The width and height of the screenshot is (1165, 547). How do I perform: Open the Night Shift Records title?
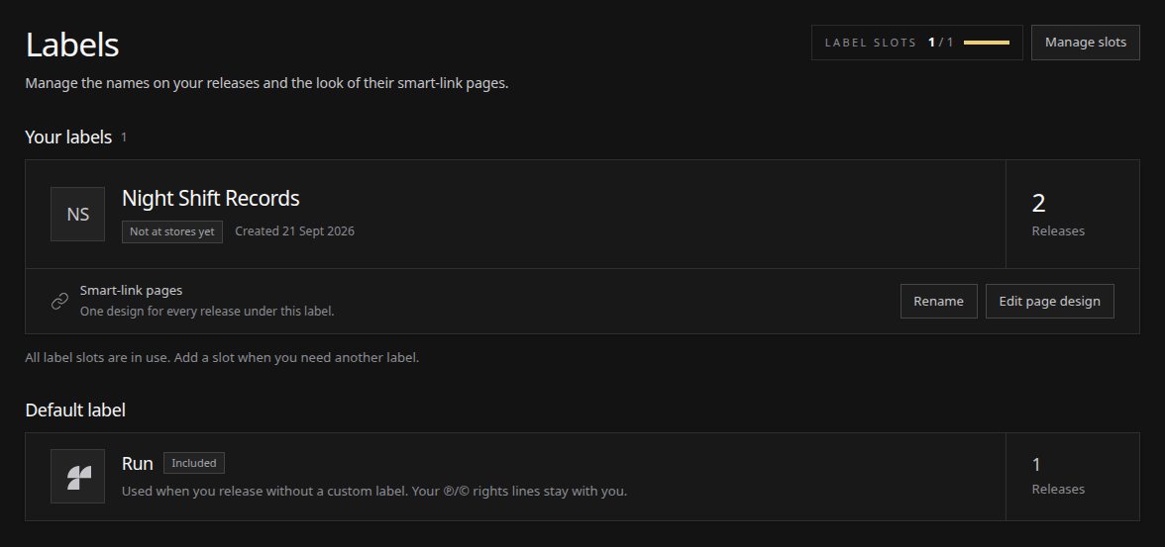point(210,198)
